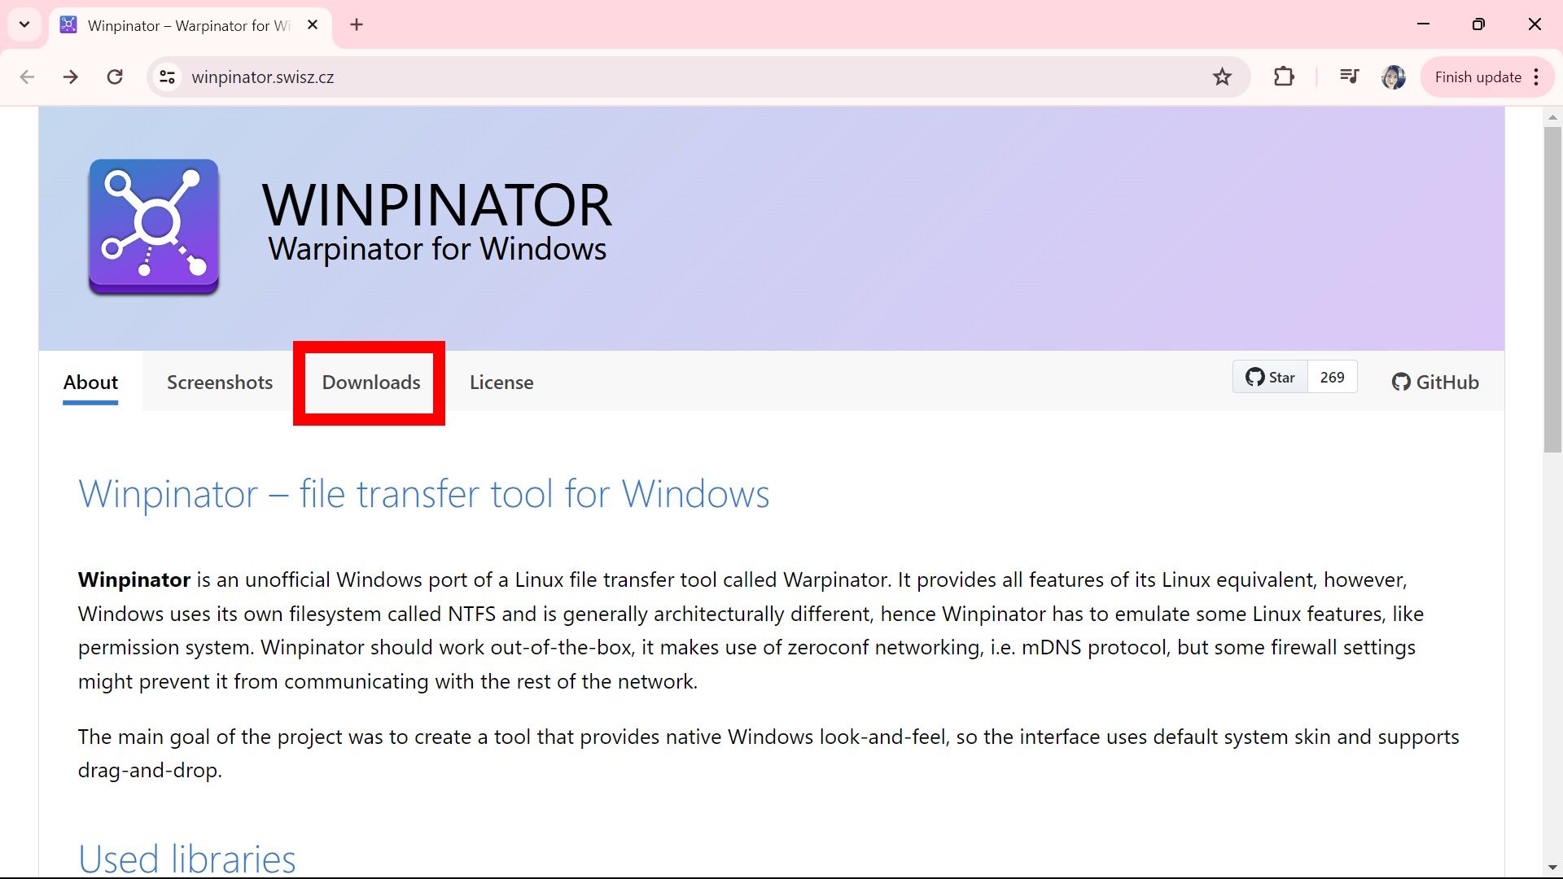Click the 269 stars count link
This screenshot has width=1563, height=879.
point(1332,377)
